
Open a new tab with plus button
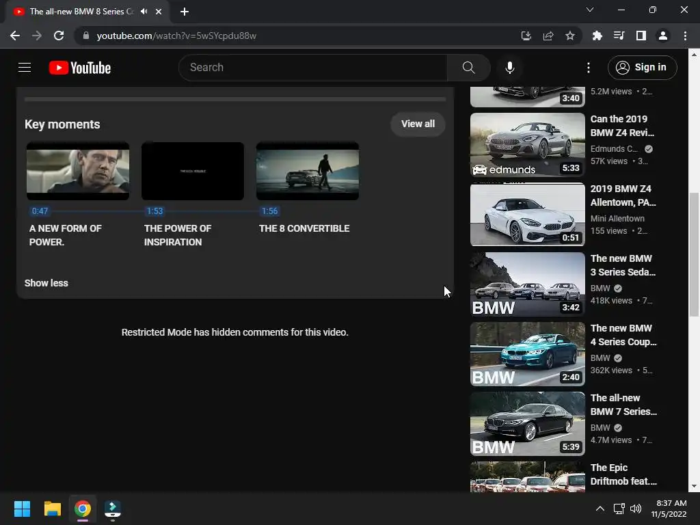pos(185,12)
